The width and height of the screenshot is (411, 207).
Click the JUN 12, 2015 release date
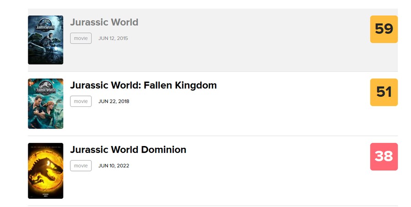pos(113,38)
